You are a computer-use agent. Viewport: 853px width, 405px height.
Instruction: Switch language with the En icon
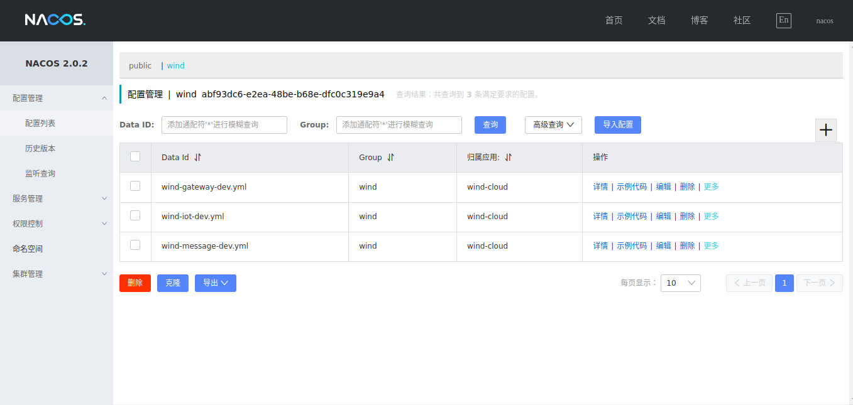point(783,20)
